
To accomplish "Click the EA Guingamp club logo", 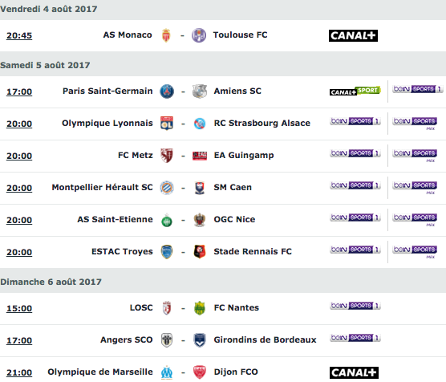I will pyautogui.click(x=200, y=156).
